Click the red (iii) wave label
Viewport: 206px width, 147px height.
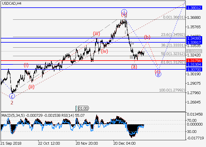click(97, 34)
